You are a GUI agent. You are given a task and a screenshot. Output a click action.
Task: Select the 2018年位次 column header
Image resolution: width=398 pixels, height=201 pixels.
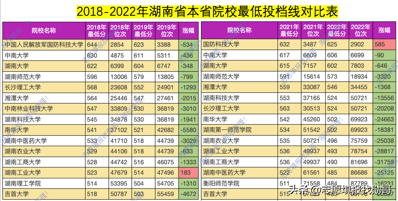click(x=120, y=31)
